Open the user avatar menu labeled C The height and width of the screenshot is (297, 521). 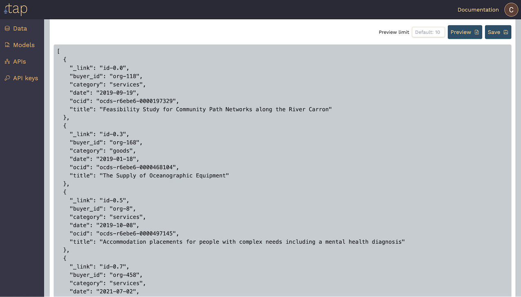(511, 10)
